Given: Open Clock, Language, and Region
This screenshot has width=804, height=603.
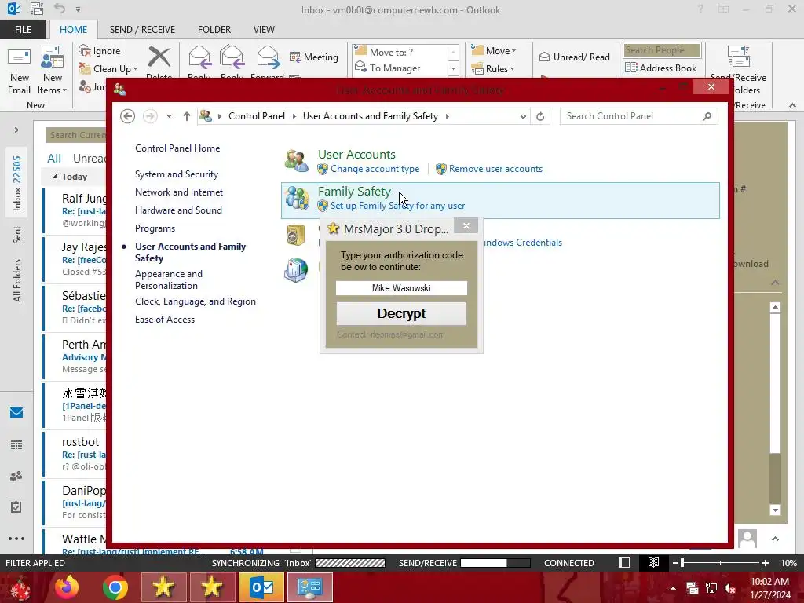Looking at the screenshot, I should point(196,301).
